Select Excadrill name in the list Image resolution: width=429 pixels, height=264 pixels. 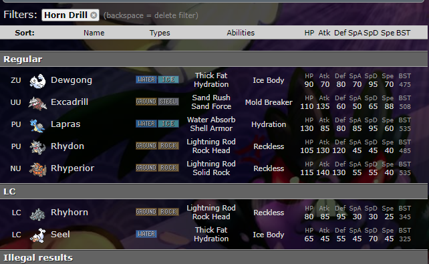(69, 102)
